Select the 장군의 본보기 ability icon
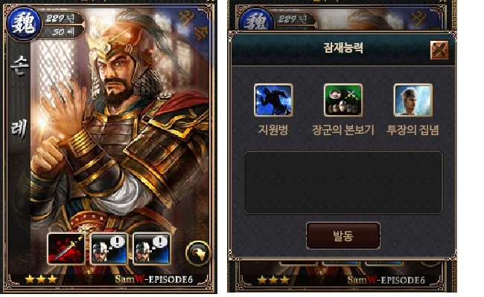484x297 pixels. point(343,100)
